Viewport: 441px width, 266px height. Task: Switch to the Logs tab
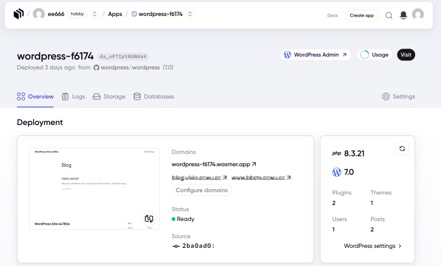pyautogui.click(x=73, y=96)
